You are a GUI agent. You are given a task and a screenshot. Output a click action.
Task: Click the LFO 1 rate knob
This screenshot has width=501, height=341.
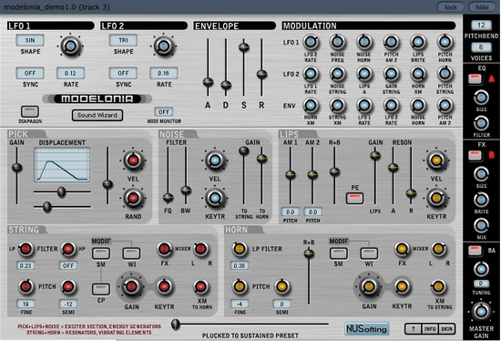70,46
